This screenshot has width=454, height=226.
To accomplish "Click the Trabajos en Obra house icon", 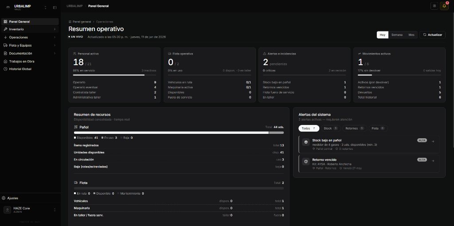I will tap(5, 61).
